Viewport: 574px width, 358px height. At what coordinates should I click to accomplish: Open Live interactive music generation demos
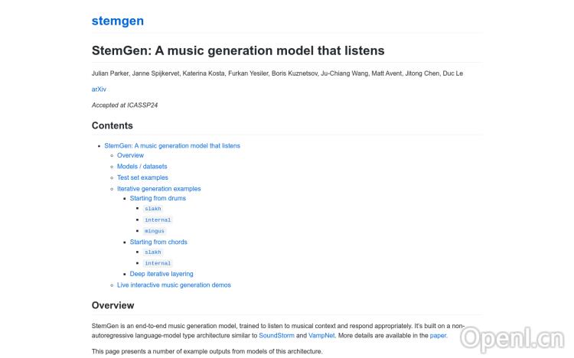(x=174, y=285)
